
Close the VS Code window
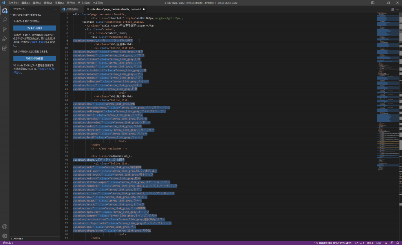click(397, 3)
